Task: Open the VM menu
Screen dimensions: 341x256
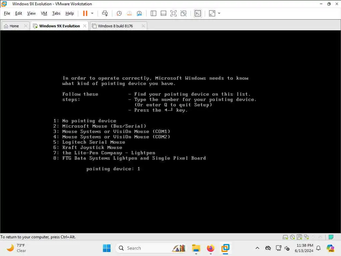Action: (x=44, y=13)
